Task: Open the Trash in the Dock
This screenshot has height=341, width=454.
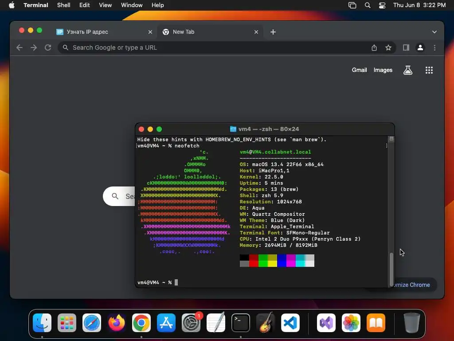Action: coord(412,323)
